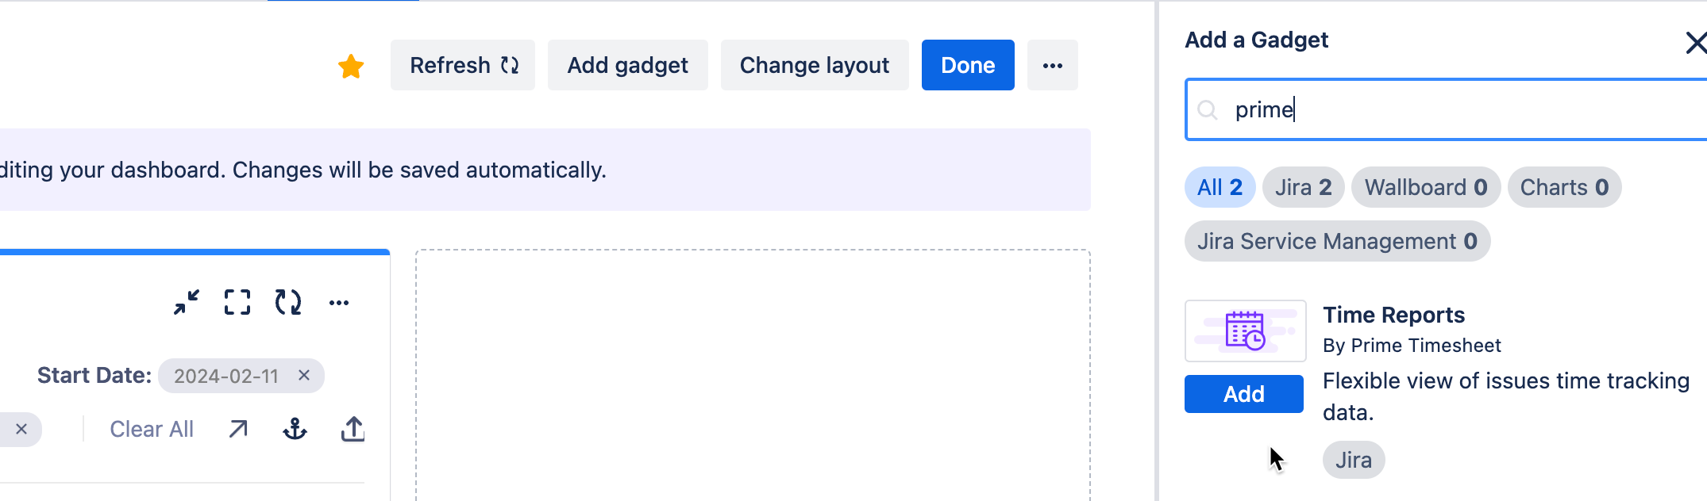Select the Jira category tab
Viewport: 1707px width, 501px height.
1303,187
